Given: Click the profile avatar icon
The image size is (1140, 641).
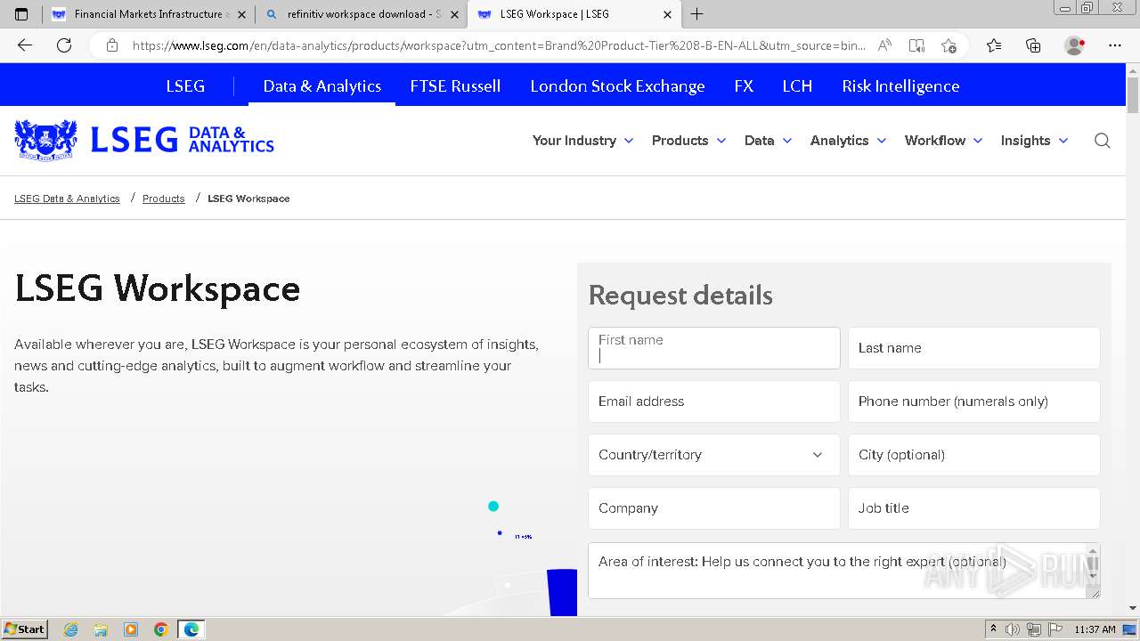Looking at the screenshot, I should coord(1075,45).
